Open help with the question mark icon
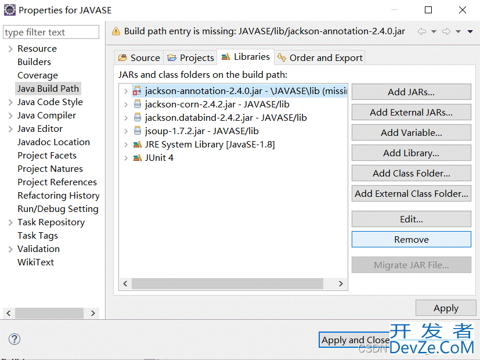Screen dimensions: 480x360 [x=15, y=339]
